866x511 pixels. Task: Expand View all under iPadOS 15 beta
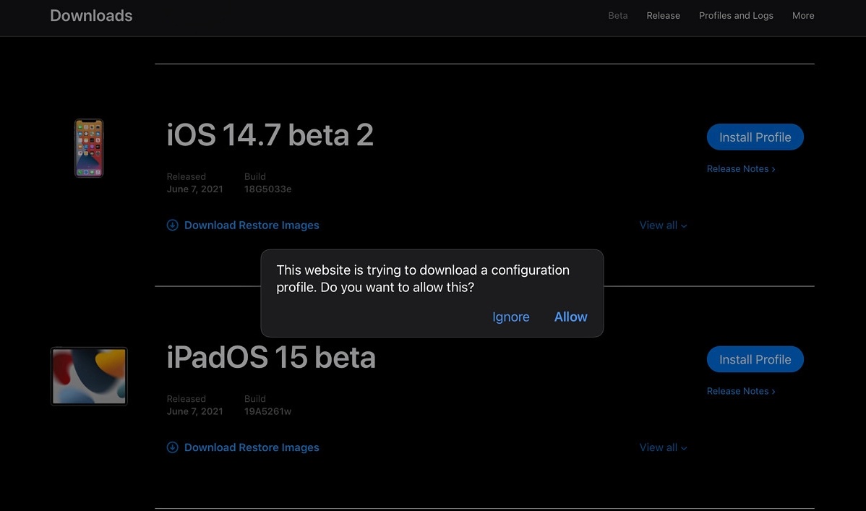(x=662, y=447)
